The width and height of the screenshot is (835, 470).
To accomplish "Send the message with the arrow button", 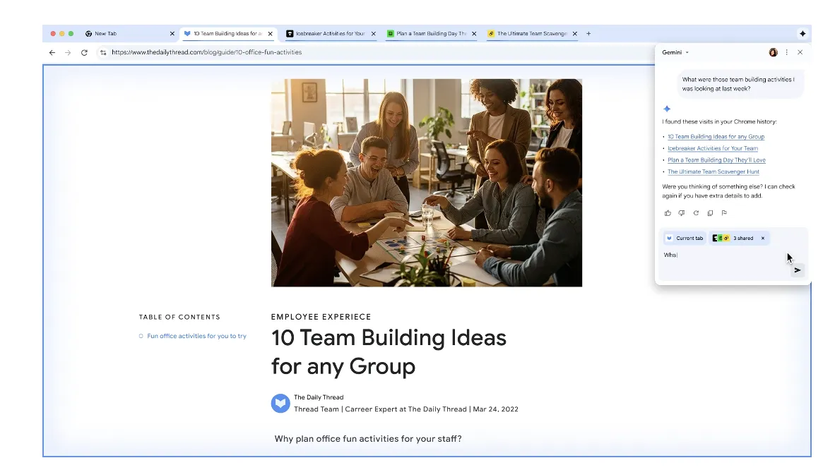I will click(x=798, y=270).
